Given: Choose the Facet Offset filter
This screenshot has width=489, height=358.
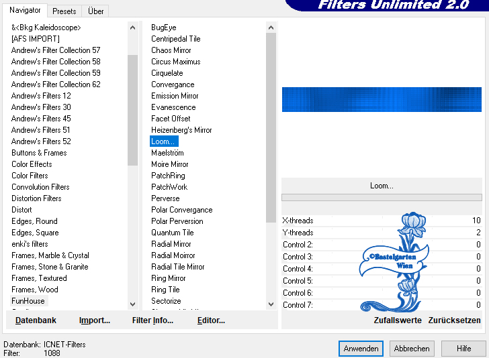Looking at the screenshot, I should tap(171, 119).
